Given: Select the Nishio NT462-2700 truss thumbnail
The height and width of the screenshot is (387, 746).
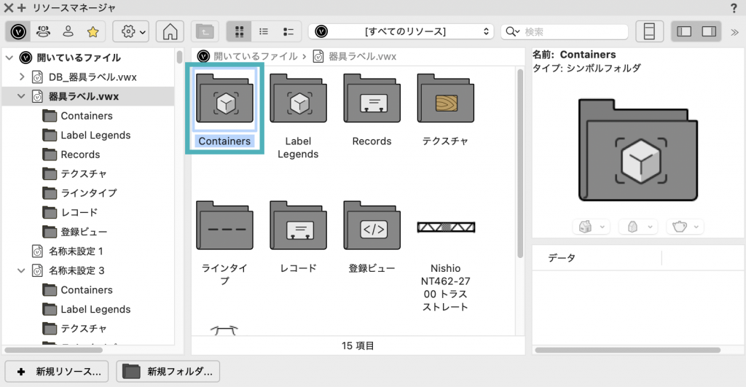Looking at the screenshot, I should point(445,228).
